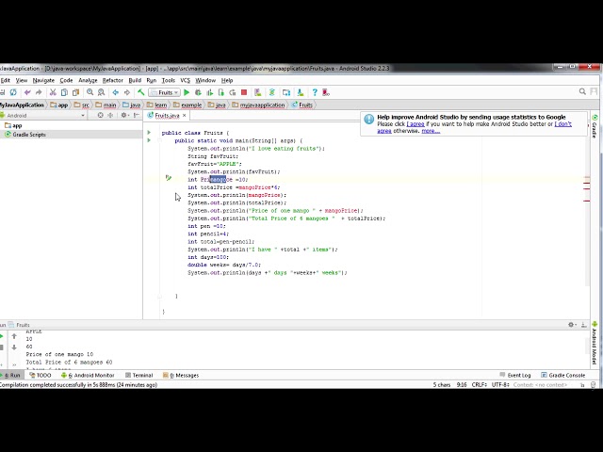The height and width of the screenshot is (452, 603).
Task: Open the Android Monitor tab
Action: 88,375
